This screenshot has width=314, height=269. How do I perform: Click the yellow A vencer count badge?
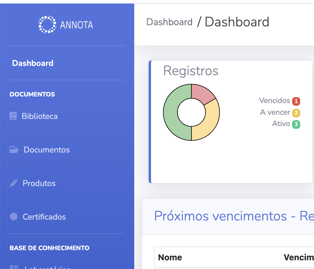pyautogui.click(x=296, y=113)
